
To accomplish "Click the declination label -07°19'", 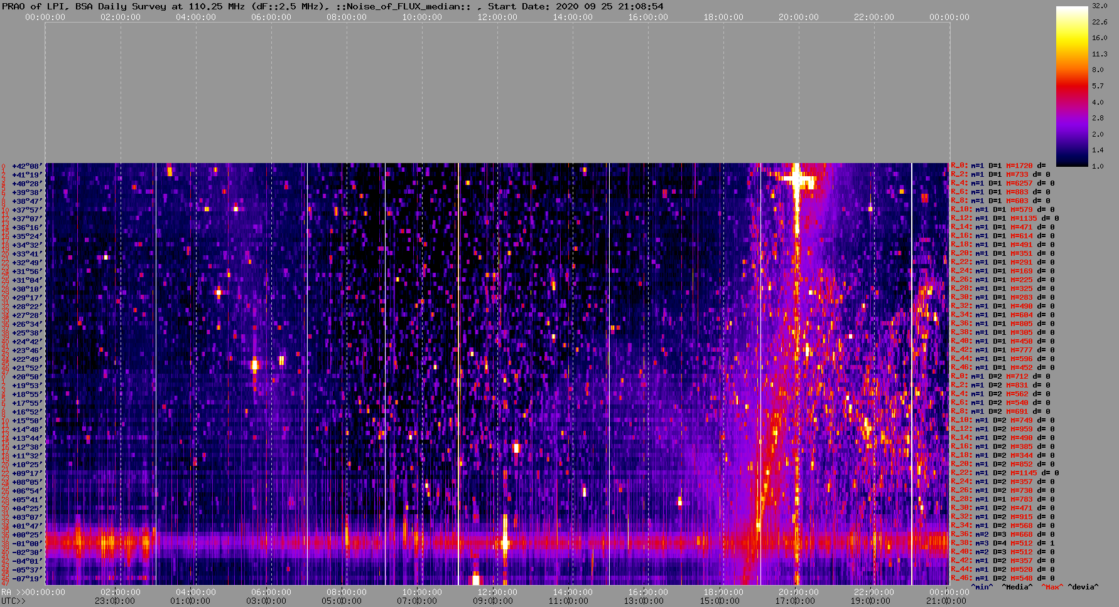I will click(27, 579).
